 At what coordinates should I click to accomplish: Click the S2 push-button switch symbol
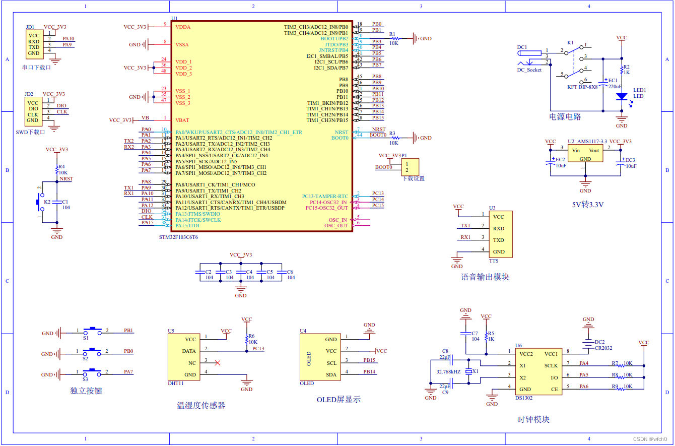pyautogui.click(x=93, y=351)
